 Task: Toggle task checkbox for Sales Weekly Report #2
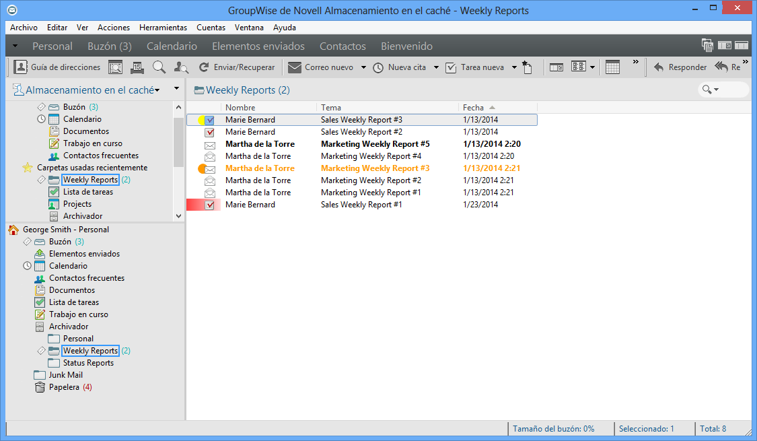[209, 133]
